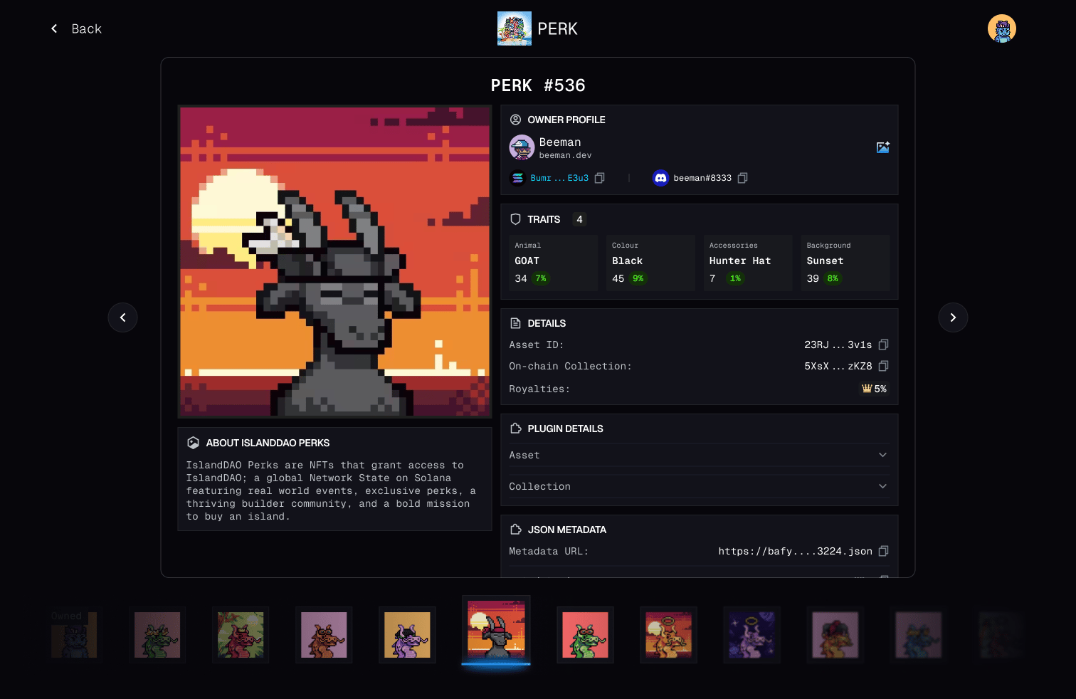
Task: Select the owned blue creature thumbnail
Action: [x=74, y=635]
